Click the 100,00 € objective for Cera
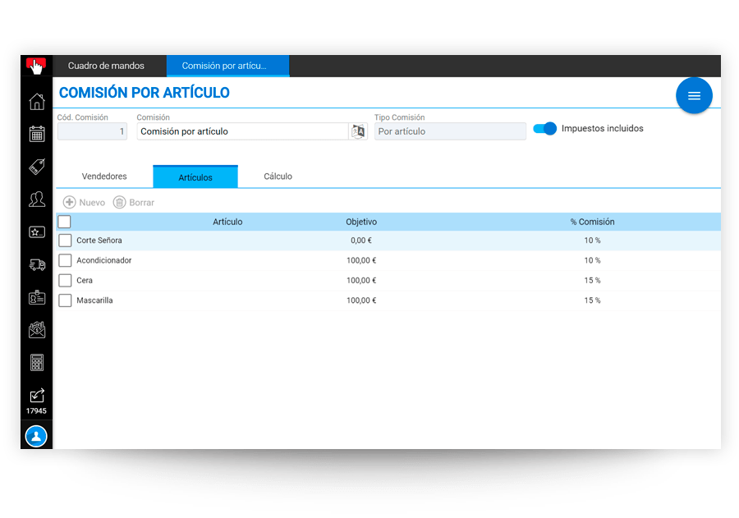 click(x=361, y=281)
